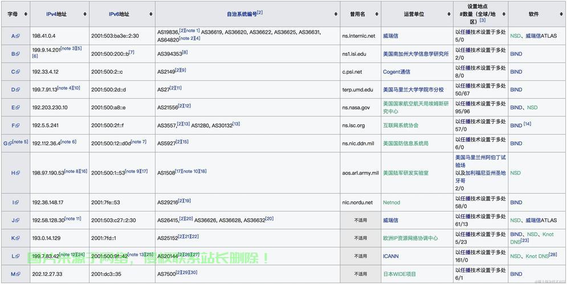Screen dimensions: 567x285
Task: Select IPv4 address 193.0.14.129
Action: pos(46,238)
